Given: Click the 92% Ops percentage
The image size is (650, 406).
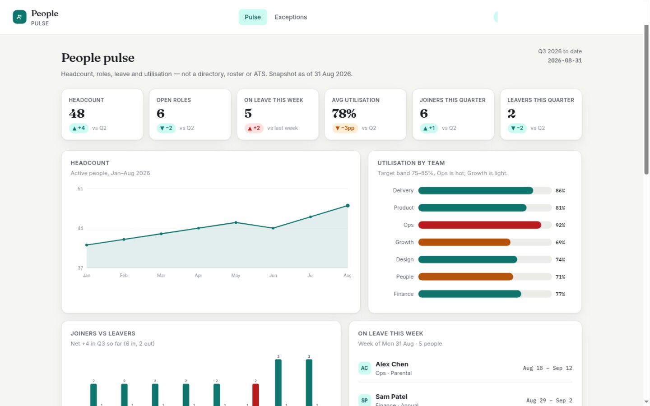Looking at the screenshot, I should 560,225.
